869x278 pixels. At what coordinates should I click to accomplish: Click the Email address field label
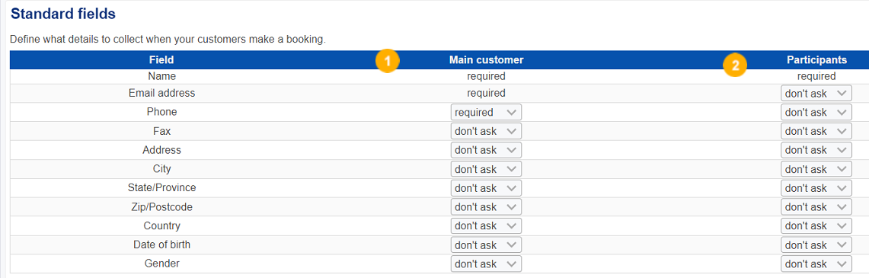pos(161,93)
